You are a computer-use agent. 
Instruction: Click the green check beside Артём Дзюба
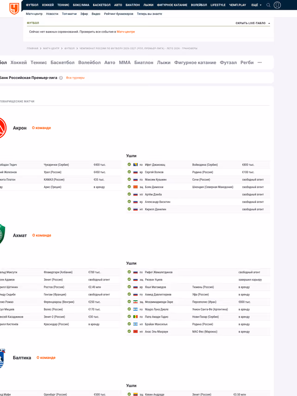click(x=129, y=194)
